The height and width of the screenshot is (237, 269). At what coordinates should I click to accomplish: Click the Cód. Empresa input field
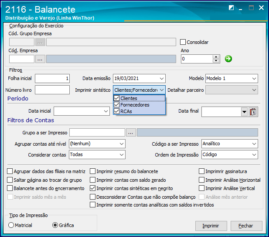click(x=22, y=59)
